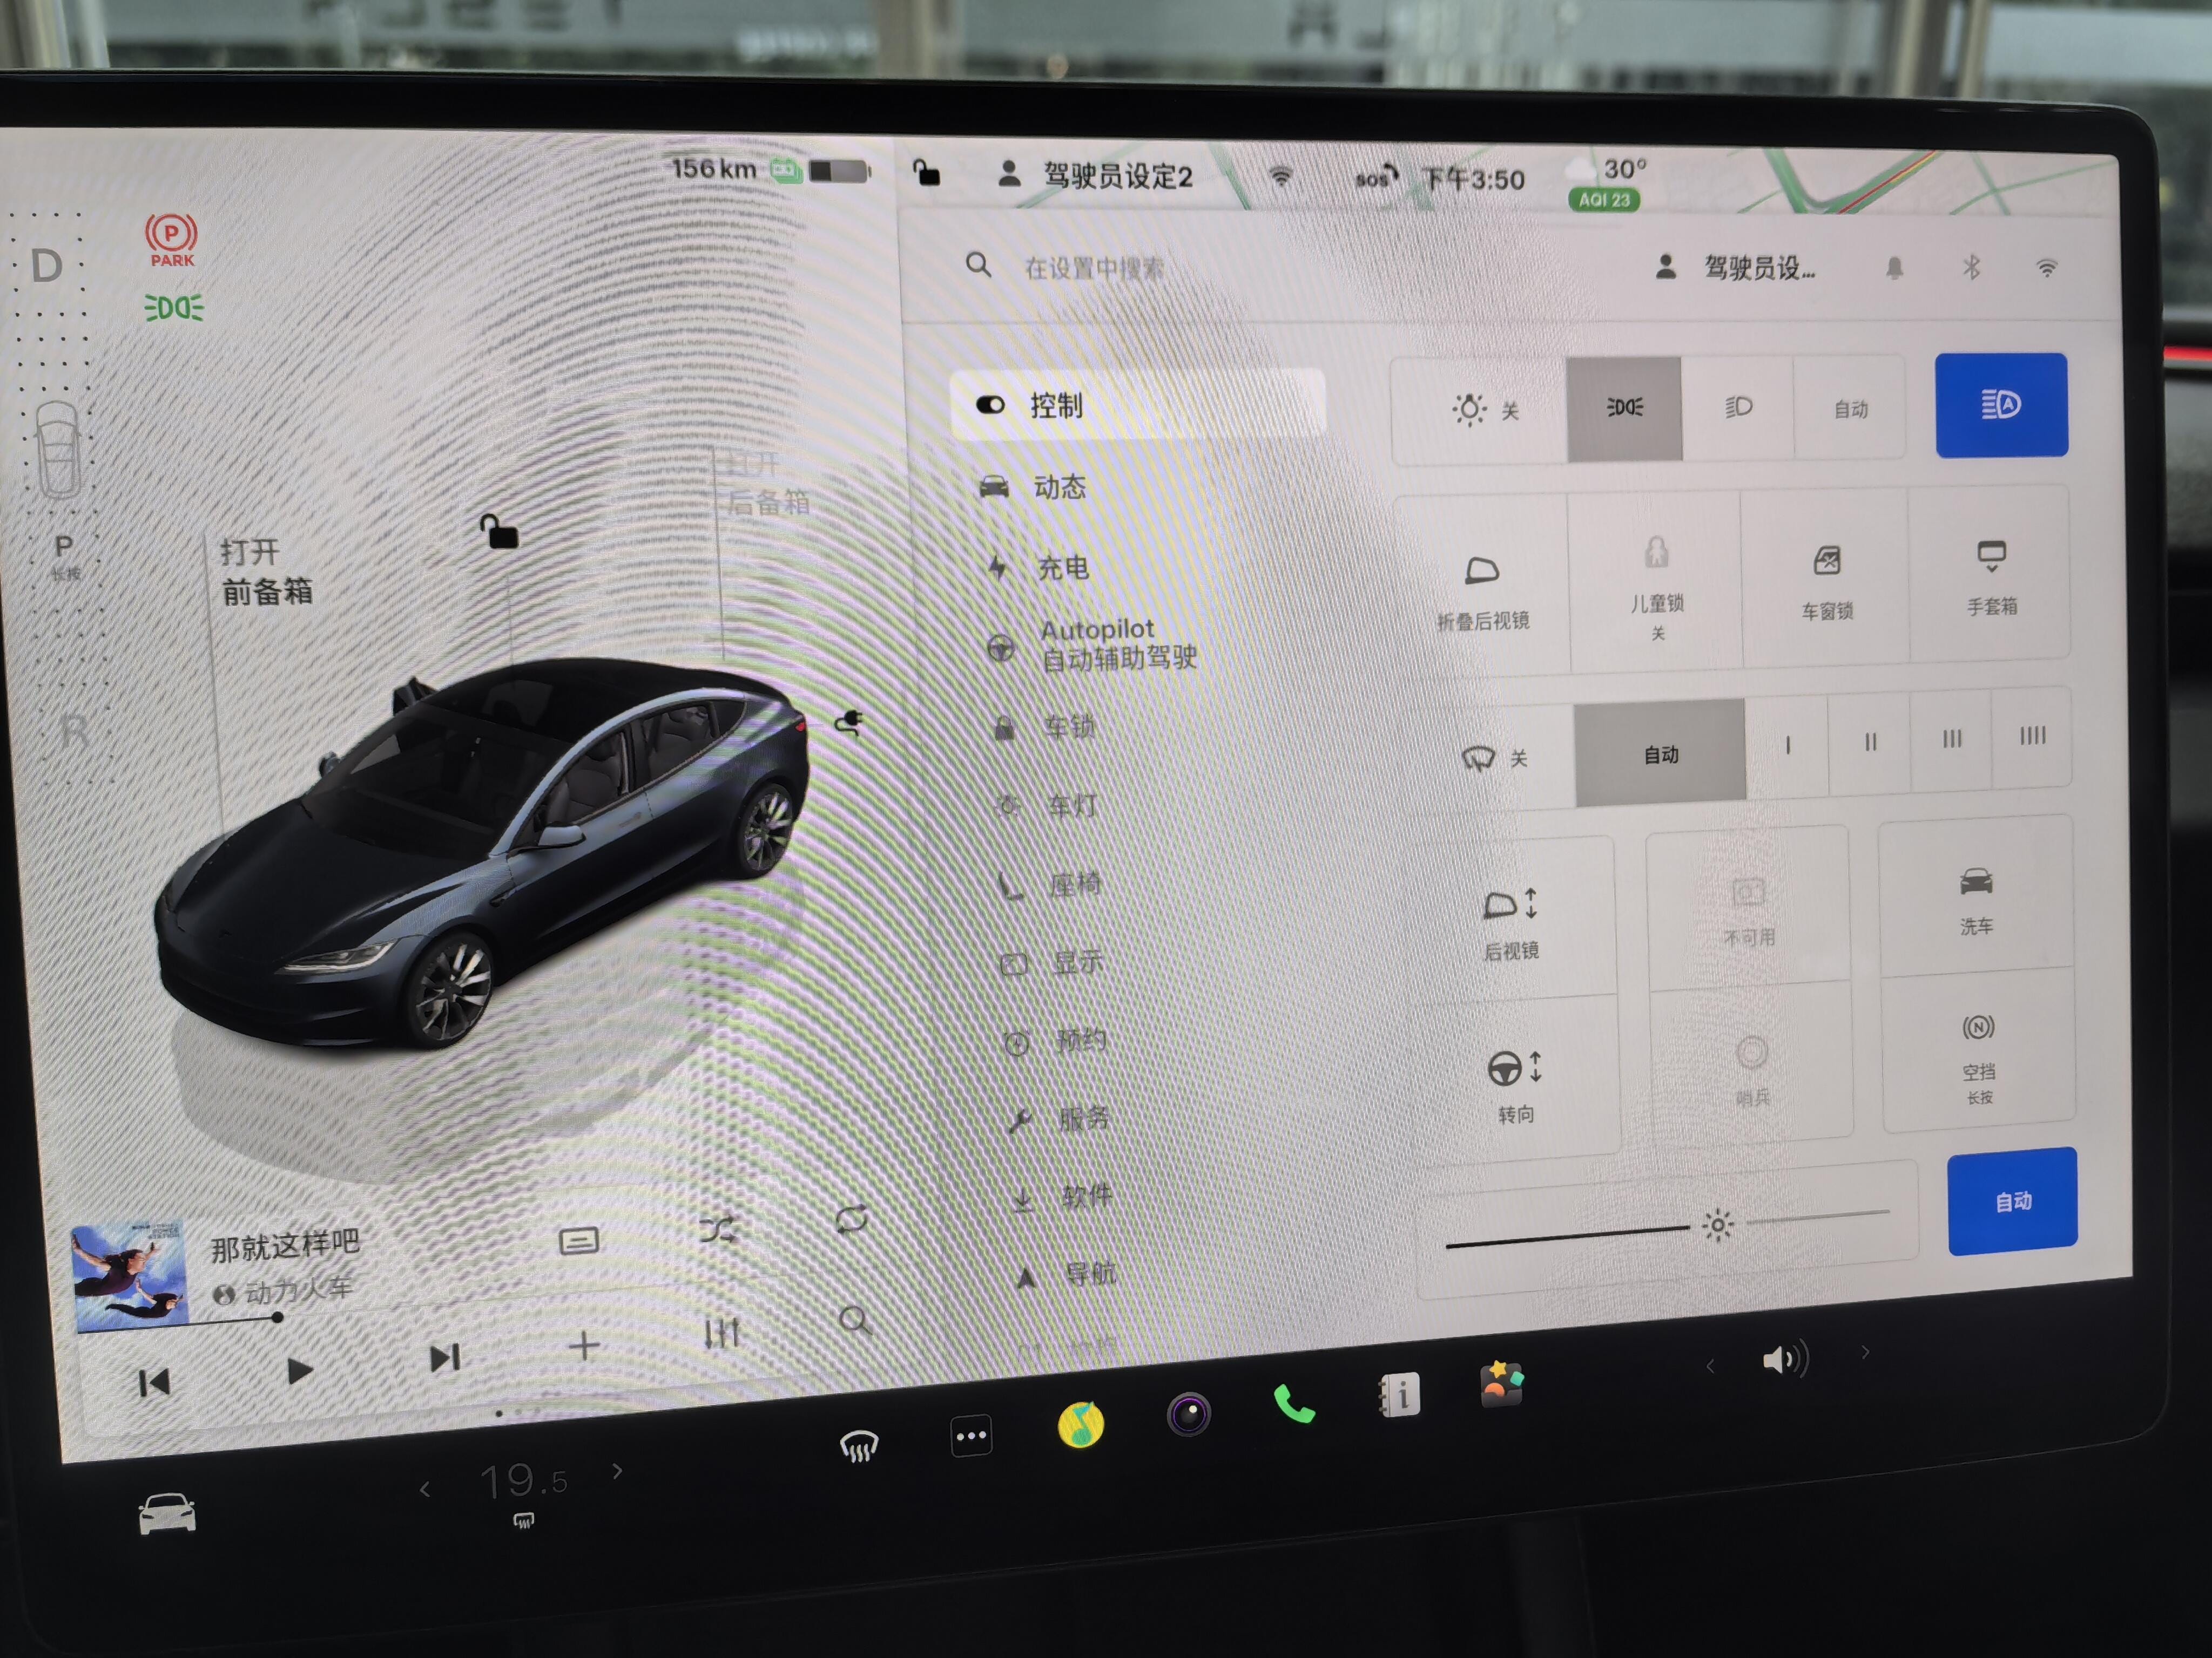Select the low beam headlights option

click(x=1739, y=407)
